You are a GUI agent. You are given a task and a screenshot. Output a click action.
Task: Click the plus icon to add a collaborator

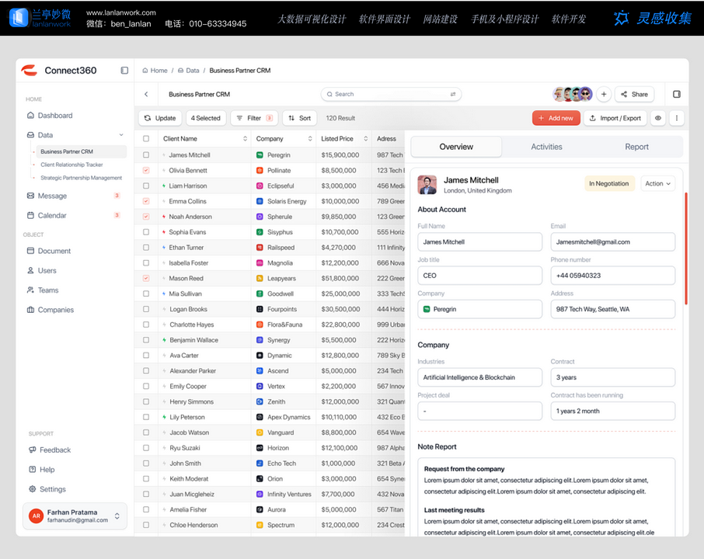coord(604,95)
